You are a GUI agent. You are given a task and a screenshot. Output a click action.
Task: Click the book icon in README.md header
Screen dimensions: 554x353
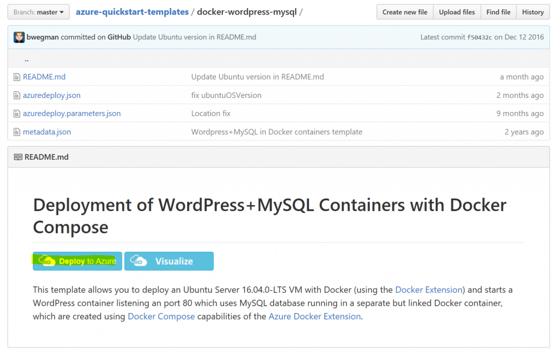coord(18,157)
